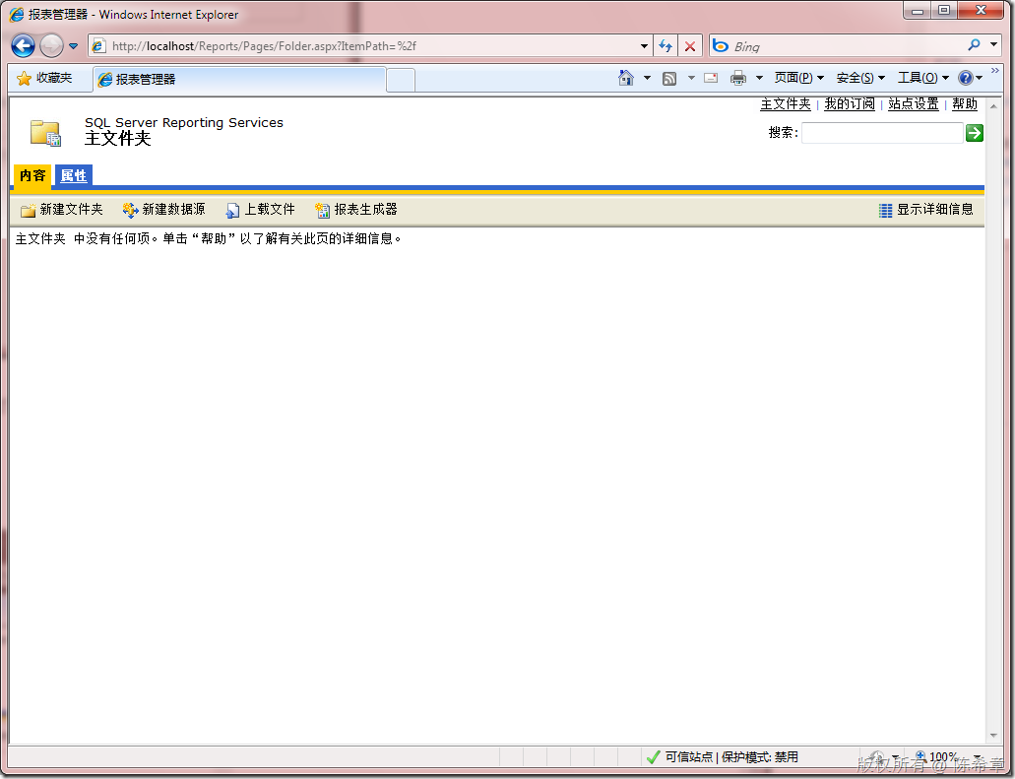Screen dimensions: 1015x779
Task: Click 新建文件夹 in the toolbar
Action: pos(62,210)
